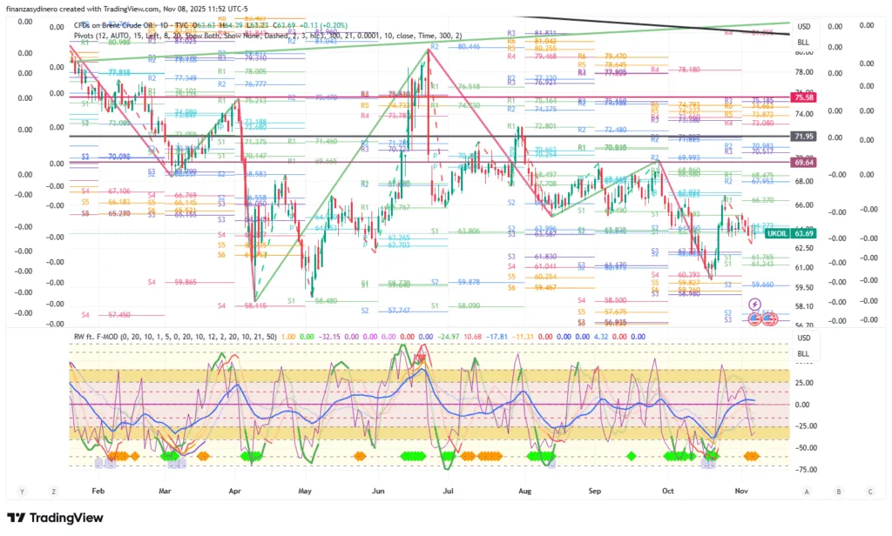Click the UKOIL 63.69 current price label
Image resolution: width=892 pixels, height=536 pixels.
pos(791,233)
